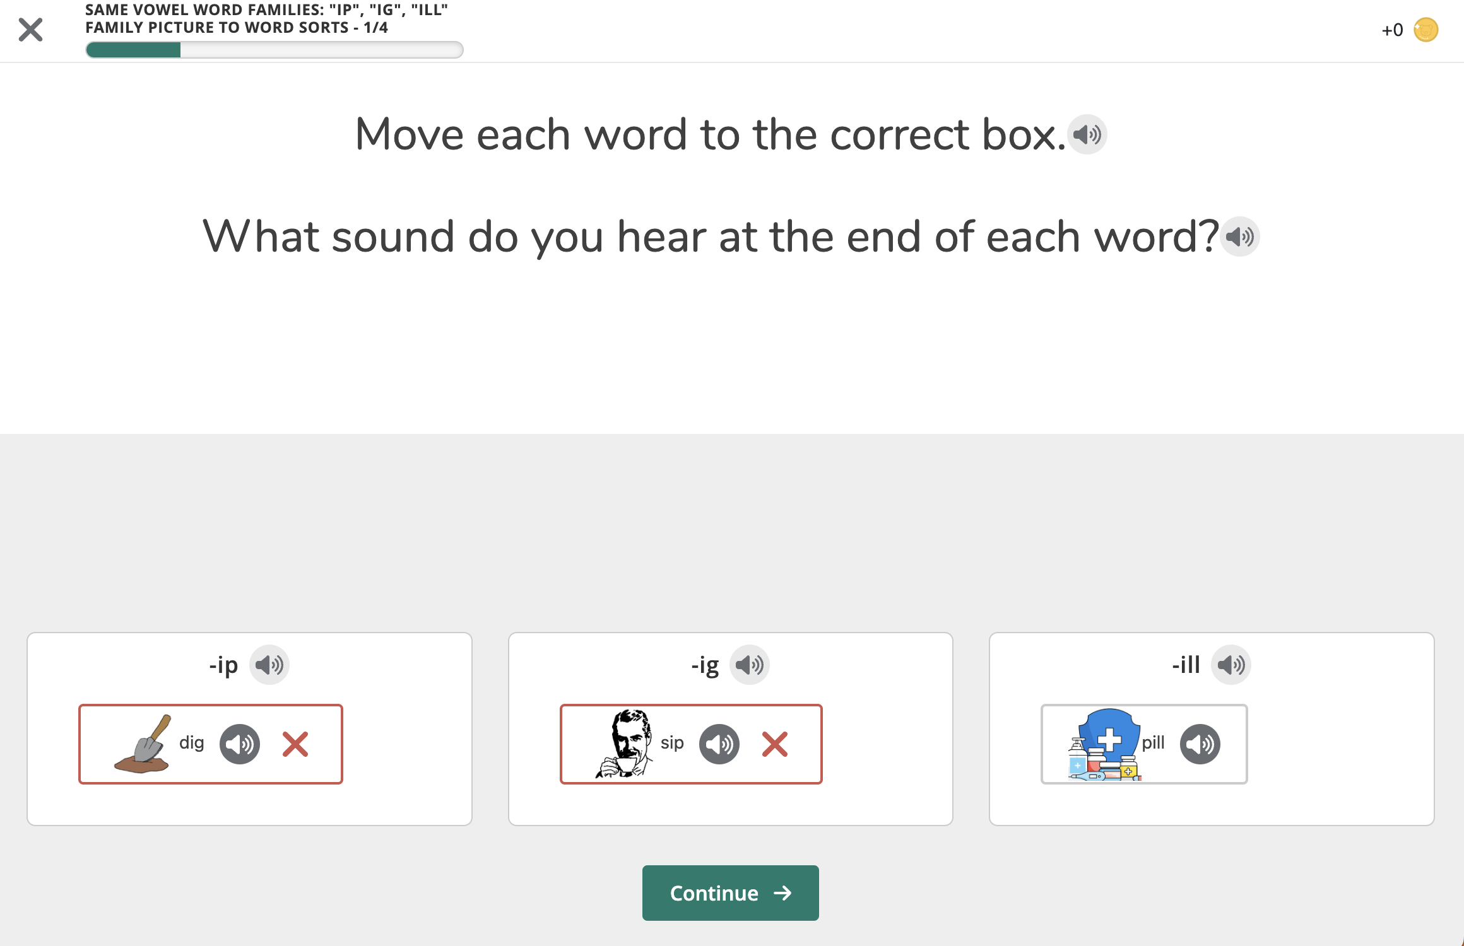Click the '-ill' box heading

[x=1186, y=664]
